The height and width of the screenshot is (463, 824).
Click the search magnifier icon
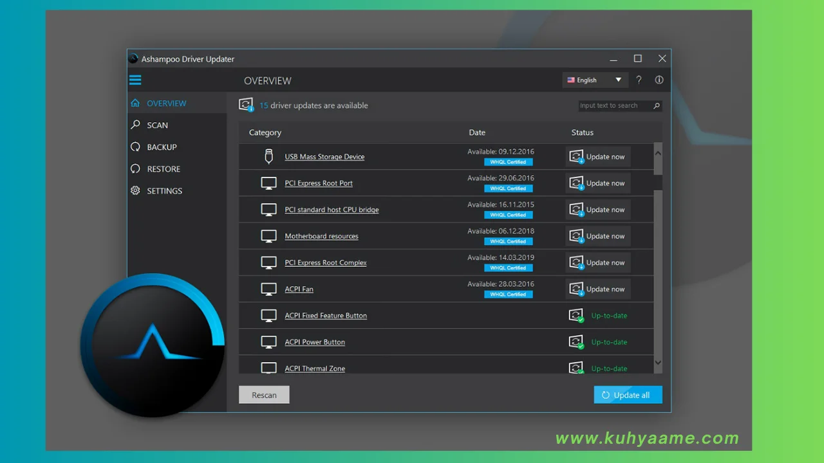click(x=657, y=105)
